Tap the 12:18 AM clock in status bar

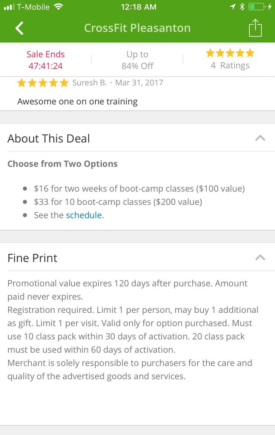point(137,7)
